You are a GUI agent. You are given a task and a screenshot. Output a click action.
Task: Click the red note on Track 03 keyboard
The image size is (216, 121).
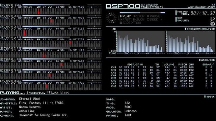click(x=25, y=33)
